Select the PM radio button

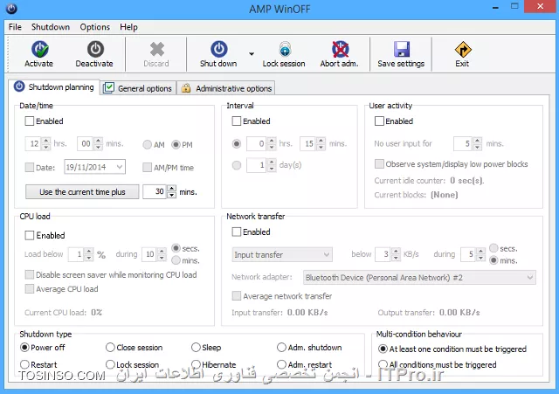click(x=176, y=144)
